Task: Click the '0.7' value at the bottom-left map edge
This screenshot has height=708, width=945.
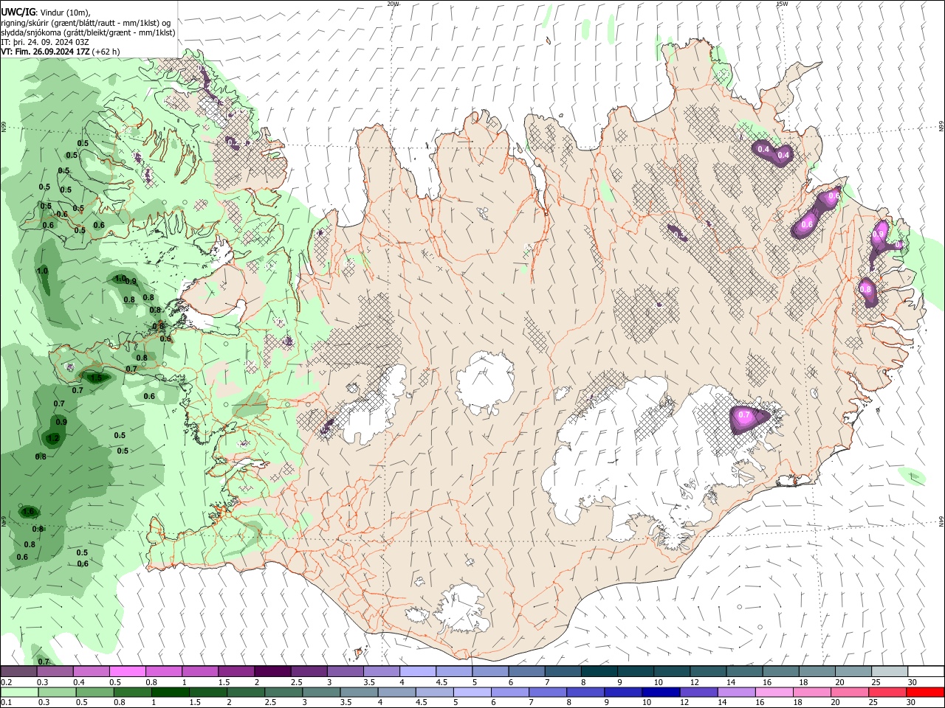Action: point(44,662)
